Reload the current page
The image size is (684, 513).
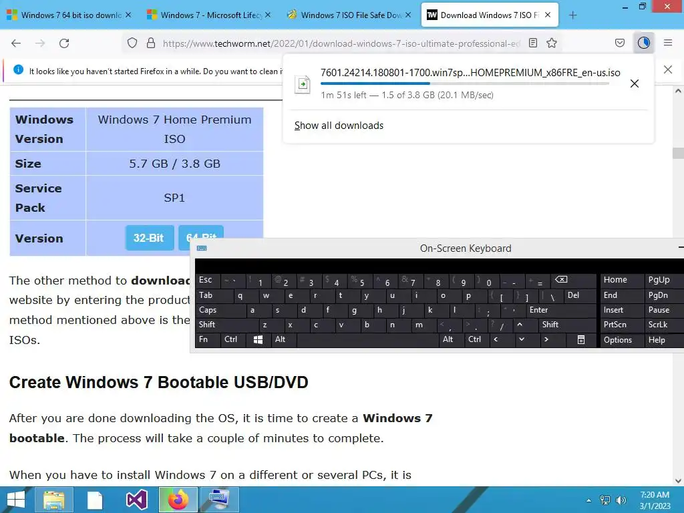(64, 43)
